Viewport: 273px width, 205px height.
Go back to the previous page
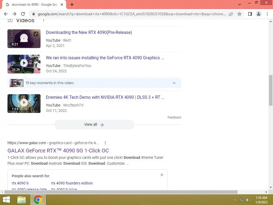(x=6, y=14)
